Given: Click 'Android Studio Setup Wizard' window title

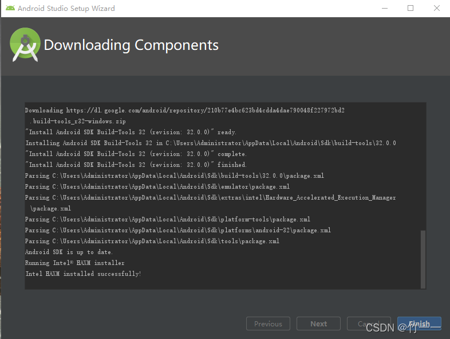Looking at the screenshot, I should point(66,9).
